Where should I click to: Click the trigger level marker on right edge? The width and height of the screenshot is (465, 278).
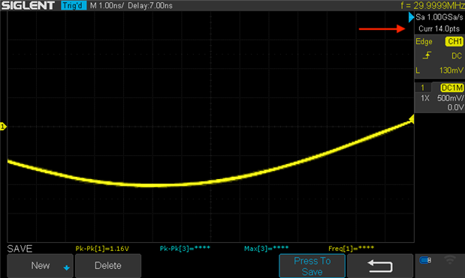(x=412, y=119)
